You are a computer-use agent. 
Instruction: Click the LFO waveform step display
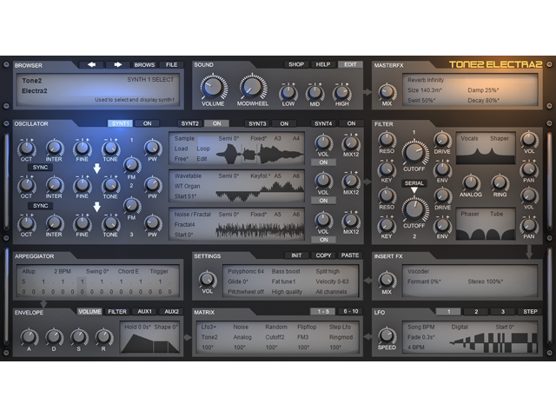click(493, 342)
